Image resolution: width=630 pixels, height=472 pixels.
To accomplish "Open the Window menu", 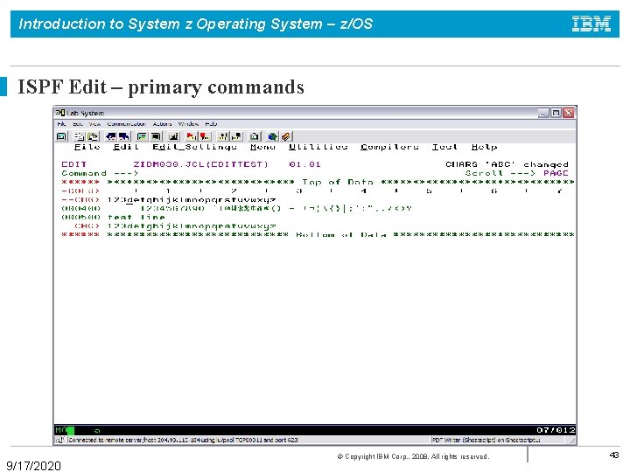I will click(188, 123).
